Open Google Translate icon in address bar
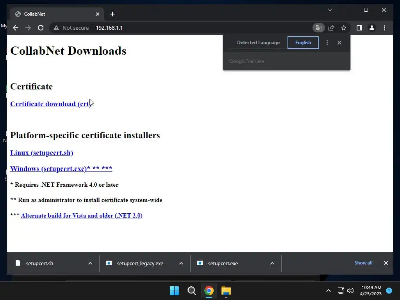 coord(319,28)
